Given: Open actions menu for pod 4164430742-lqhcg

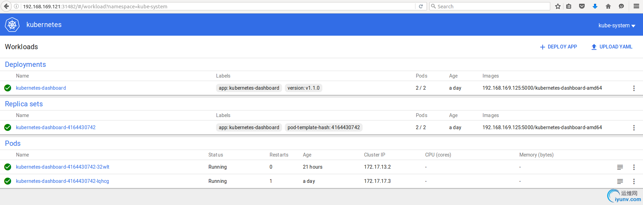Looking at the screenshot, I should click(x=634, y=181).
